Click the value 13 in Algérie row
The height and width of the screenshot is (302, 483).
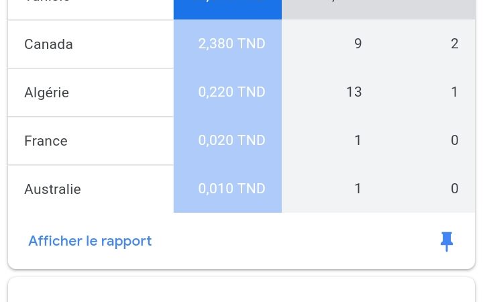354,92
